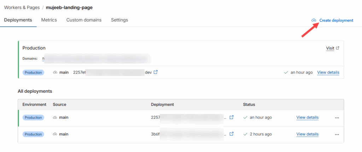The width and height of the screenshot is (362, 152).
Task: Open external link icon beside Visit
Action: [x=338, y=48]
